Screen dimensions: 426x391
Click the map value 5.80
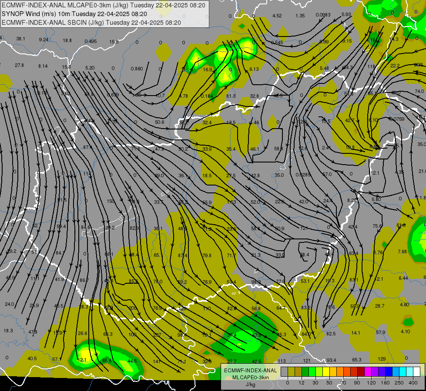376,199
